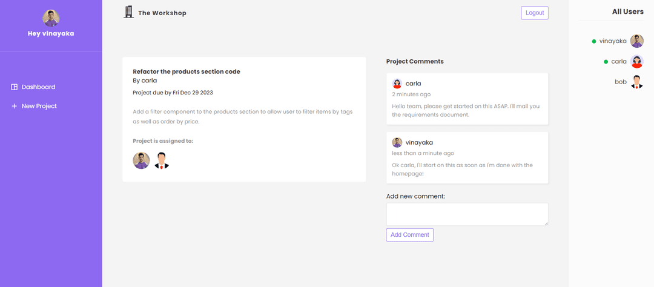Click vinayaka's avatar in All Users list
654x287 pixels.
[636, 41]
